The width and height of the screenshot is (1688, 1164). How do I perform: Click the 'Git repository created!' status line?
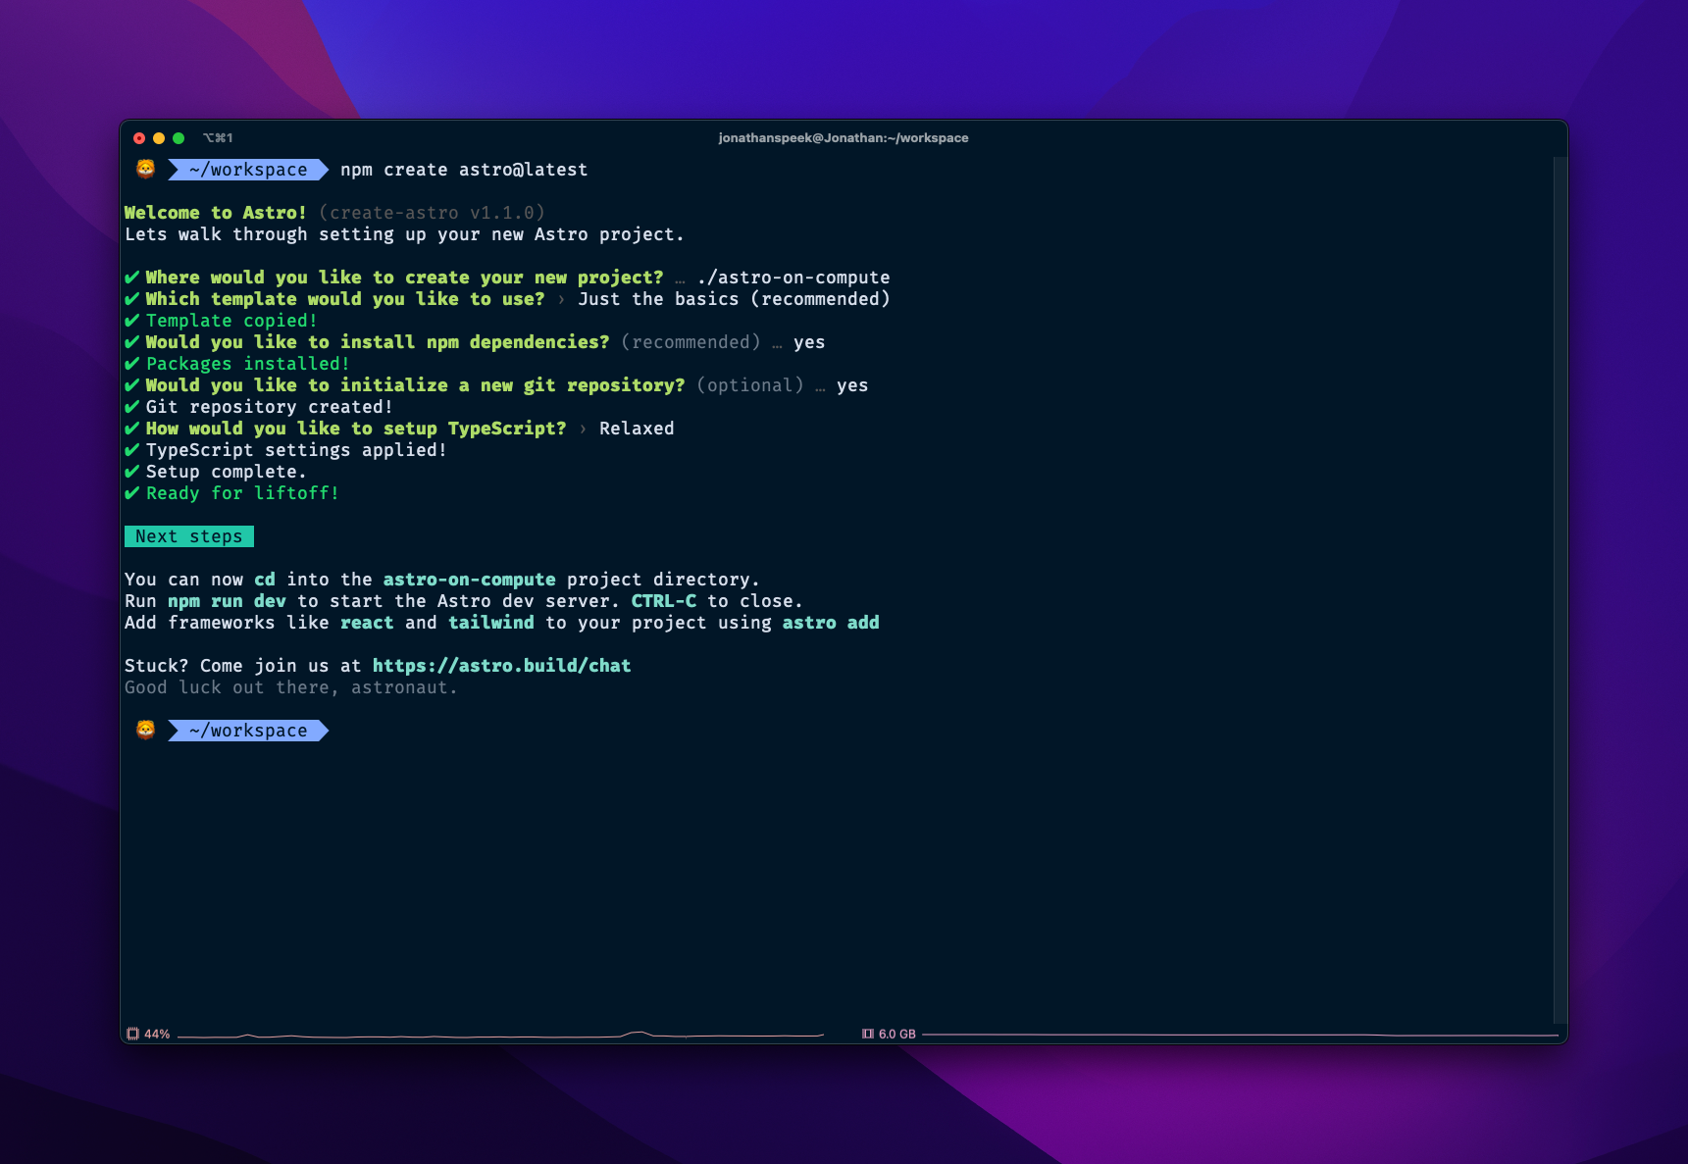tap(269, 407)
